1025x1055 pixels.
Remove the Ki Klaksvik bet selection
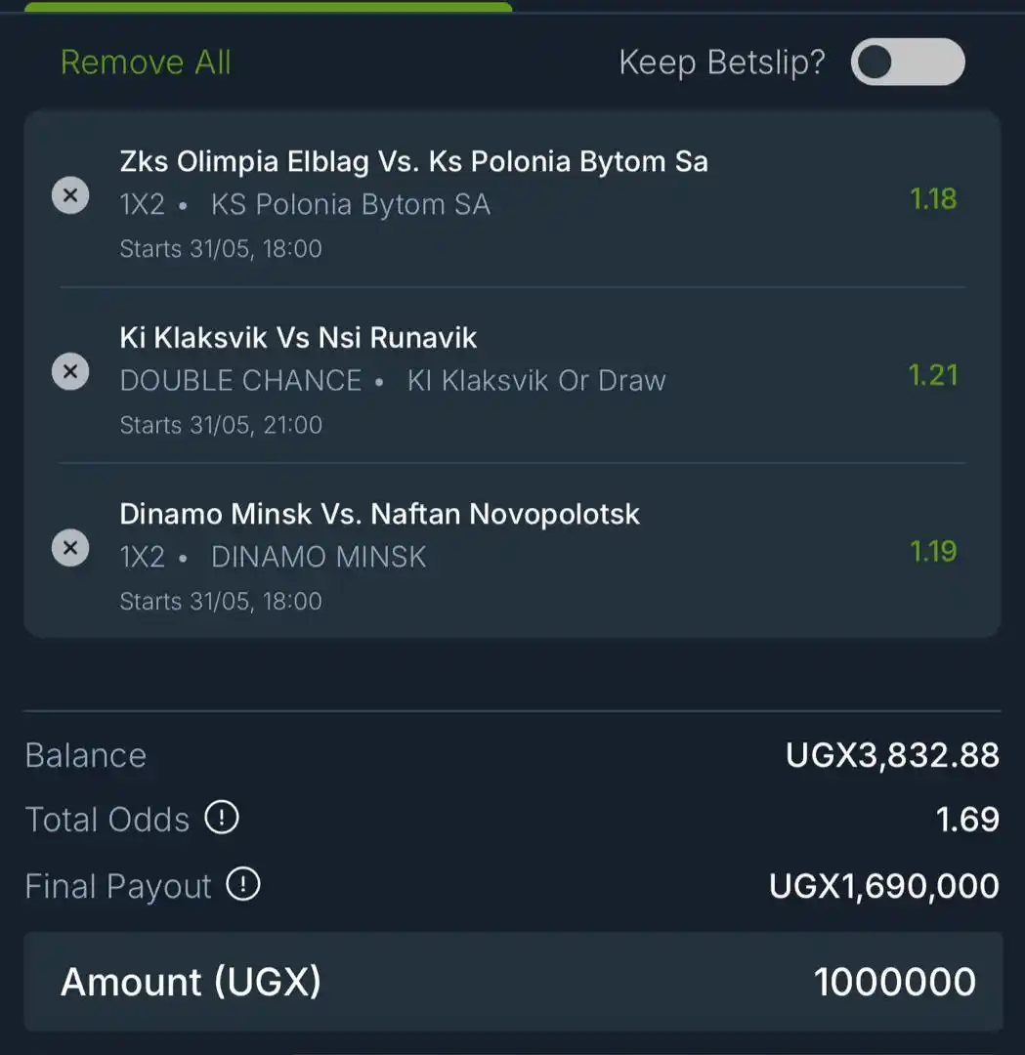click(70, 371)
